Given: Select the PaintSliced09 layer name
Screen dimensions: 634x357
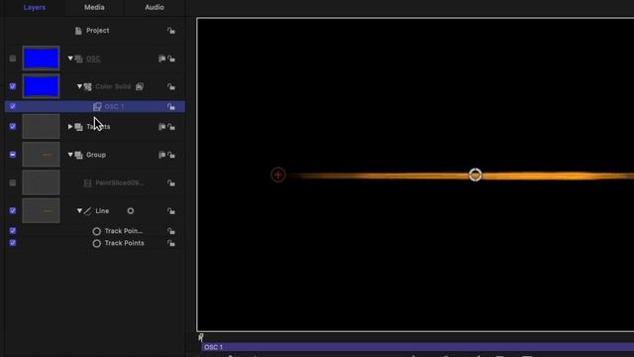Looking at the screenshot, I should point(120,182).
